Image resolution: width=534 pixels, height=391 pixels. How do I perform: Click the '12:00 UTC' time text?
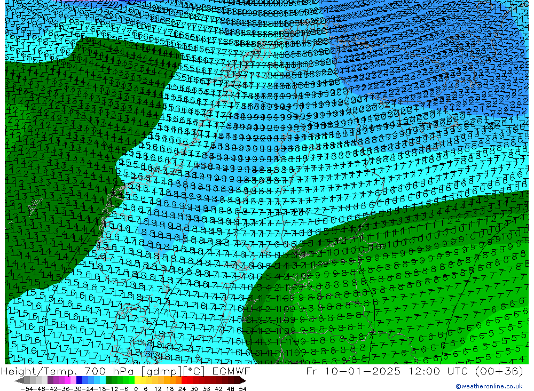(438, 371)
